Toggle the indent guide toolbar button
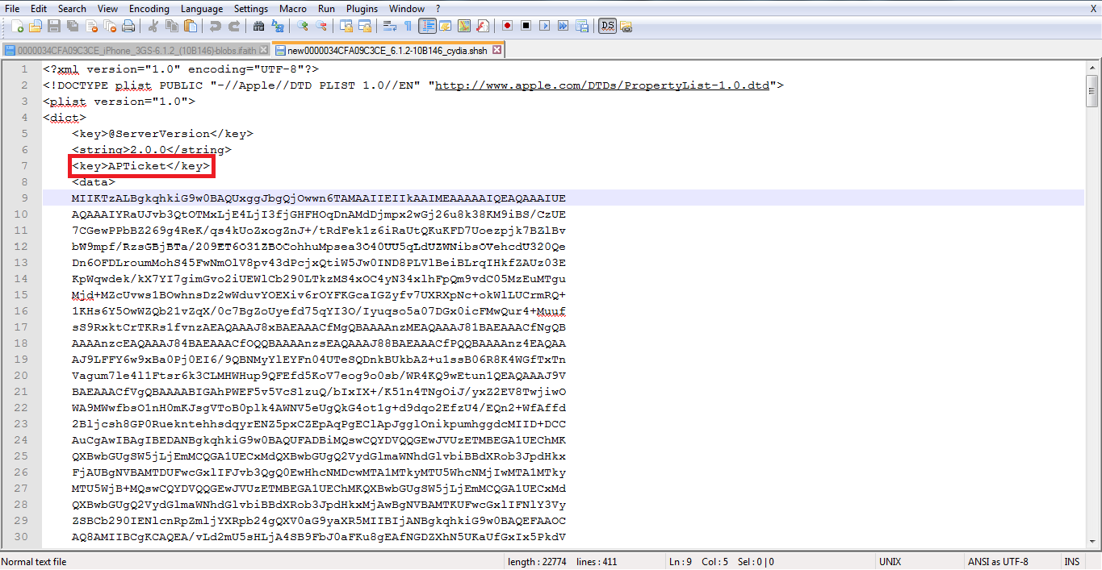 [x=427, y=26]
